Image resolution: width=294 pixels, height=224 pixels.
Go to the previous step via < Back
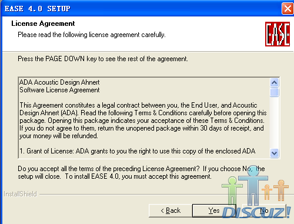pyautogui.click(x=171, y=210)
